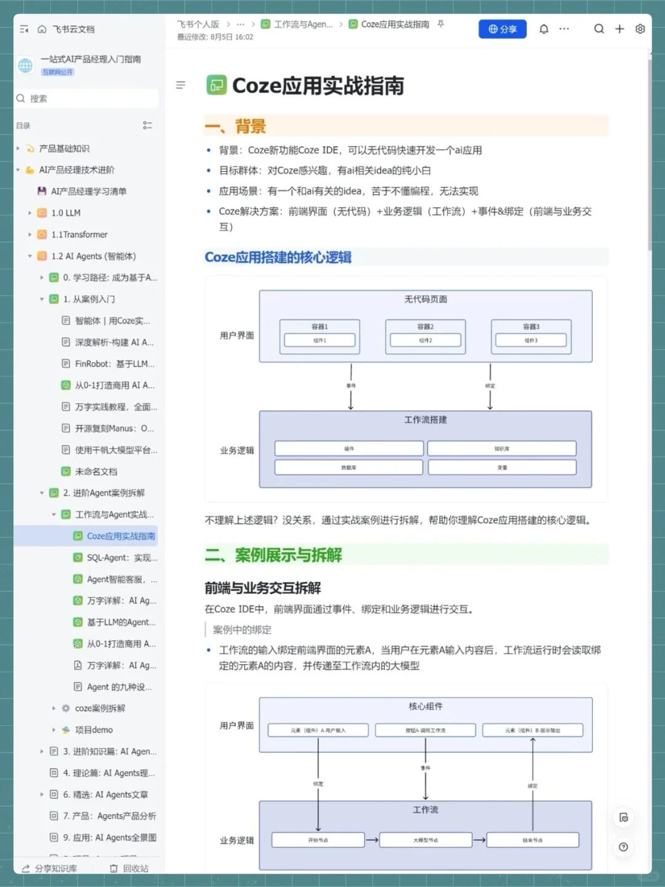
Task: Click the plus icon to create new document
Action: click(619, 29)
